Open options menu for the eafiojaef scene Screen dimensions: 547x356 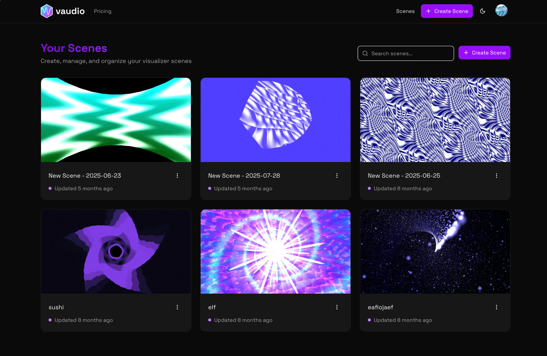(x=497, y=307)
